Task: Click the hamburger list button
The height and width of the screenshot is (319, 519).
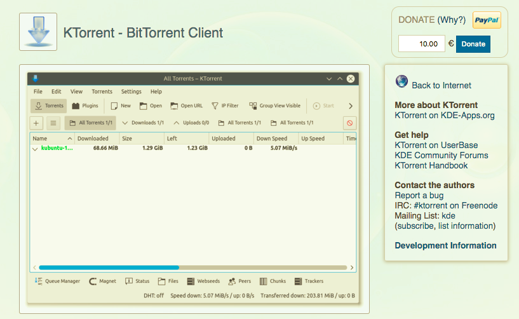Action: (x=53, y=123)
